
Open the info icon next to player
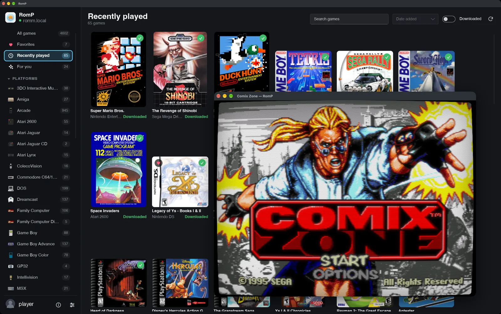coord(58,305)
